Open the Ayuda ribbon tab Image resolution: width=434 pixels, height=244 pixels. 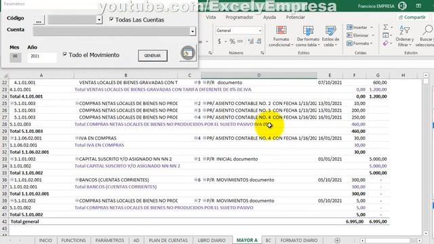(269, 17)
